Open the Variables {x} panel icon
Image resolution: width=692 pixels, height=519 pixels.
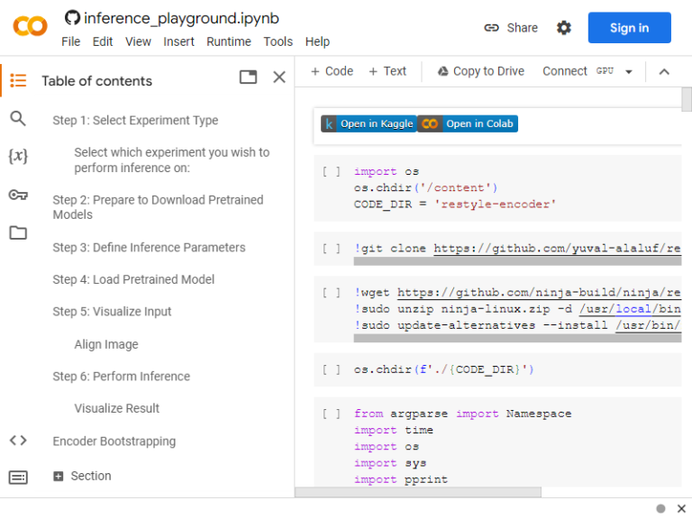click(x=18, y=156)
